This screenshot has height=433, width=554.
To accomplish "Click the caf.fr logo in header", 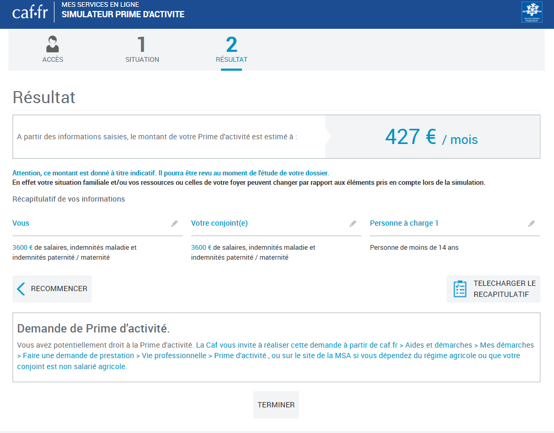I will point(30,13).
